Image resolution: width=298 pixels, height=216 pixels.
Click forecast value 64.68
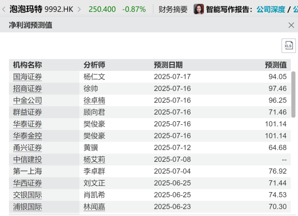point(278,147)
